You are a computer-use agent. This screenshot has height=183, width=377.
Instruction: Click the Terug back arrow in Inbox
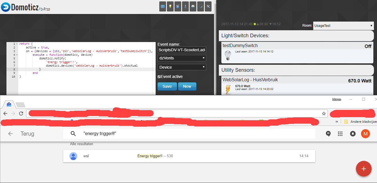[x=10, y=134]
